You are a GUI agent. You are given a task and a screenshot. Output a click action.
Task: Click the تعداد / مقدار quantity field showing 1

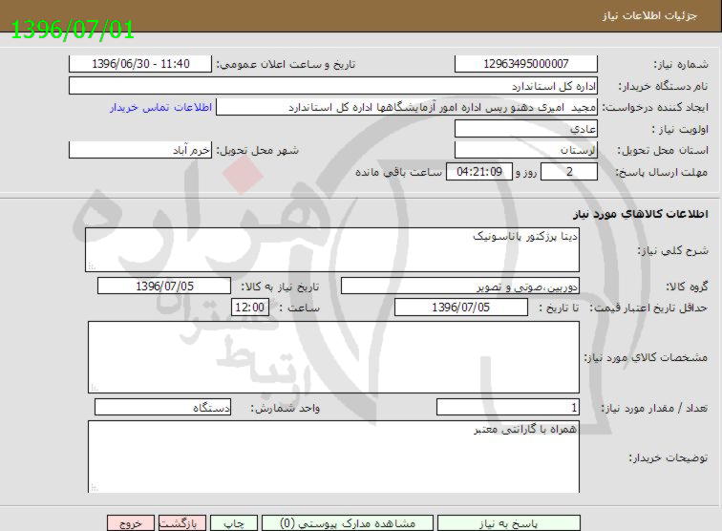click(x=508, y=408)
